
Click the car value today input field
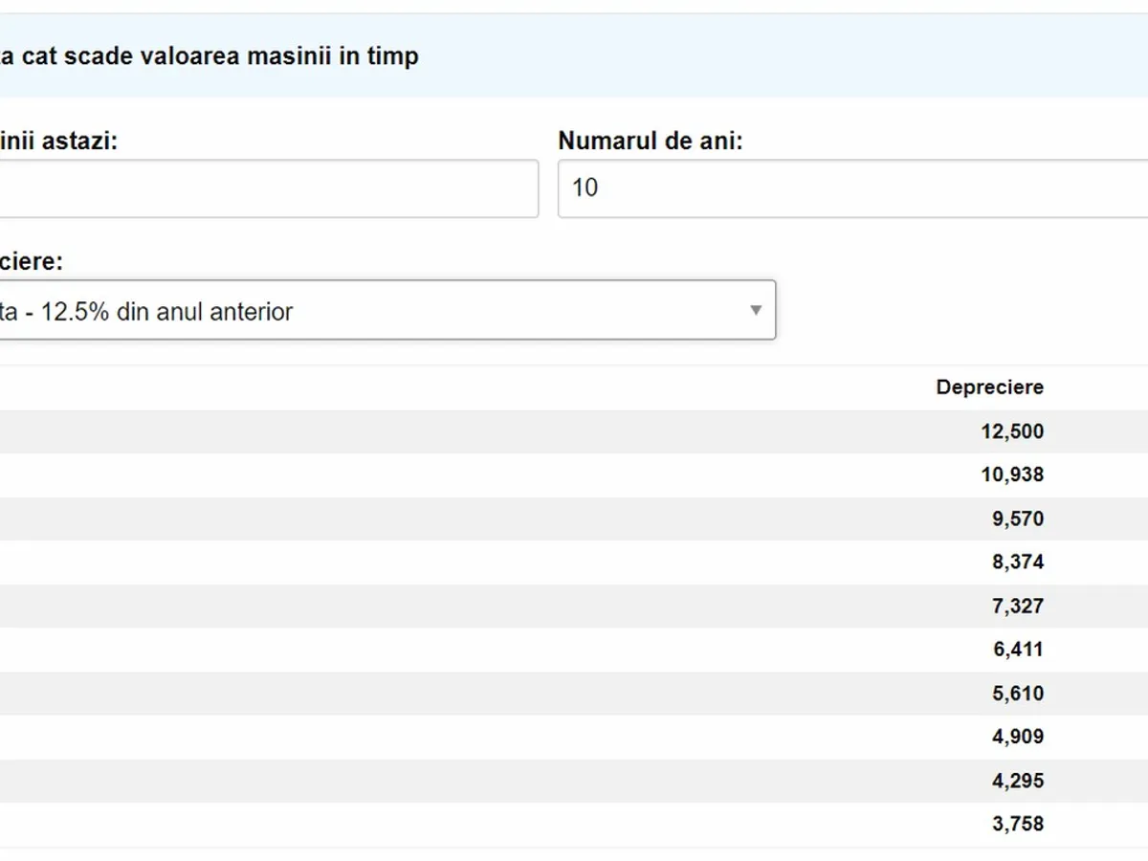click(268, 188)
